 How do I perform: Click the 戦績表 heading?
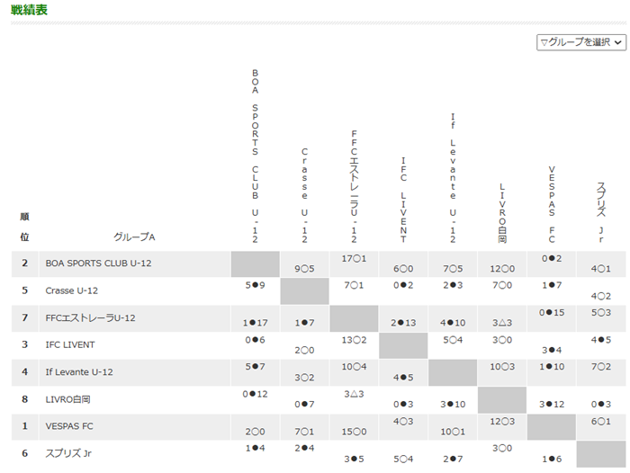(x=29, y=10)
